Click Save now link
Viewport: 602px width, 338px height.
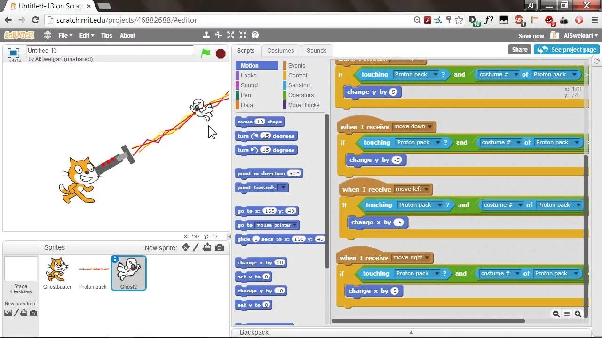(x=531, y=36)
